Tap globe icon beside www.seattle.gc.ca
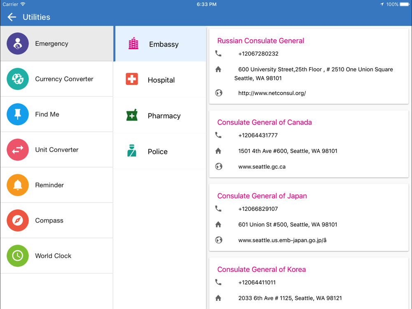The width and height of the screenshot is (412, 309). pyautogui.click(x=219, y=166)
